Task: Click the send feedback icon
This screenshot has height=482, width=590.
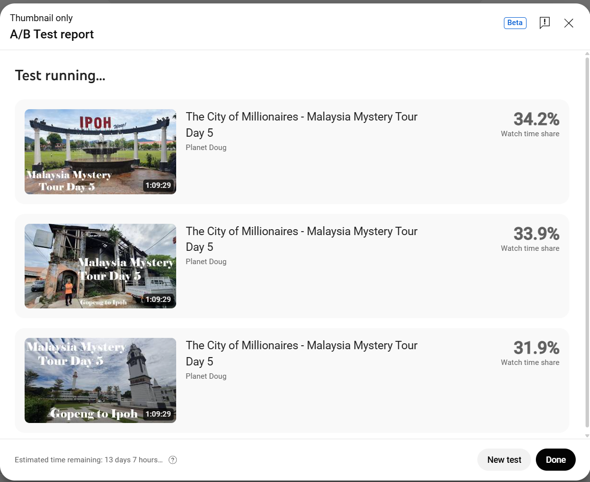Action: (544, 23)
